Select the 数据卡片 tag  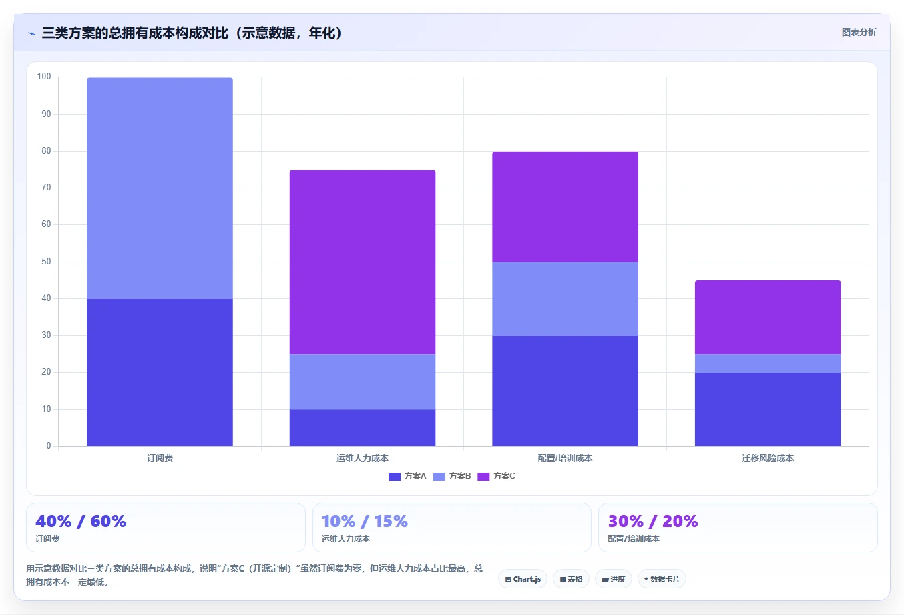click(x=662, y=579)
